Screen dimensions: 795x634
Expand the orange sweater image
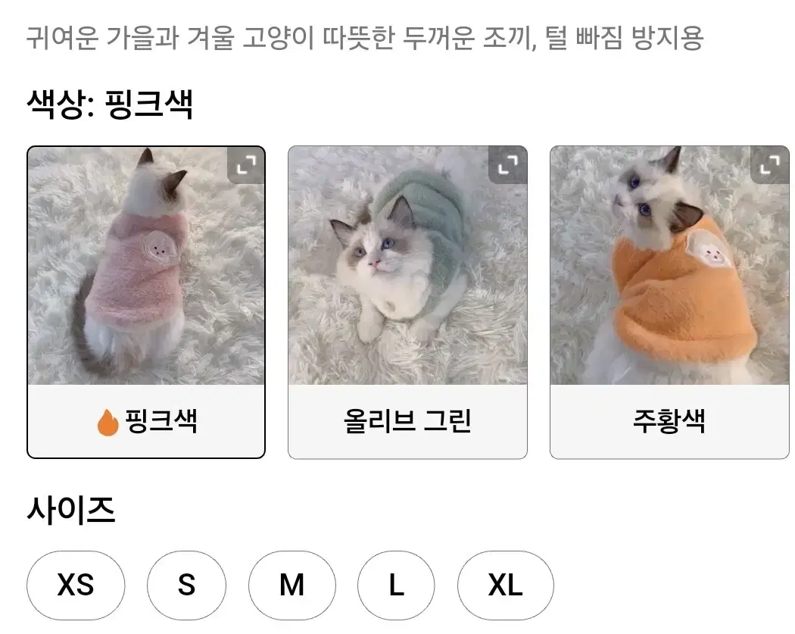coord(770,165)
